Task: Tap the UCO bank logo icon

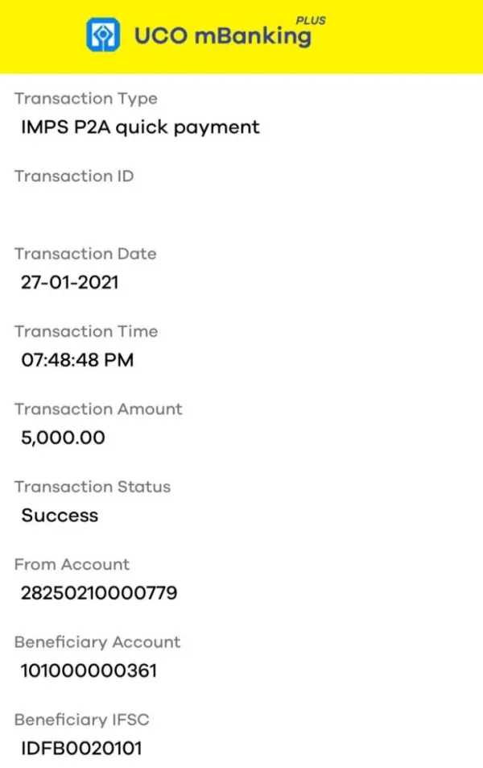Action: pos(103,35)
